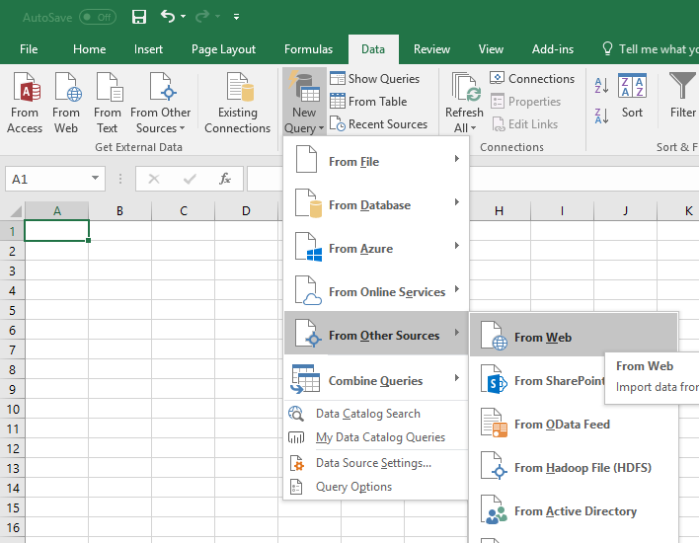
Task: Click the Insert Function fx icon
Action: pyautogui.click(x=225, y=179)
